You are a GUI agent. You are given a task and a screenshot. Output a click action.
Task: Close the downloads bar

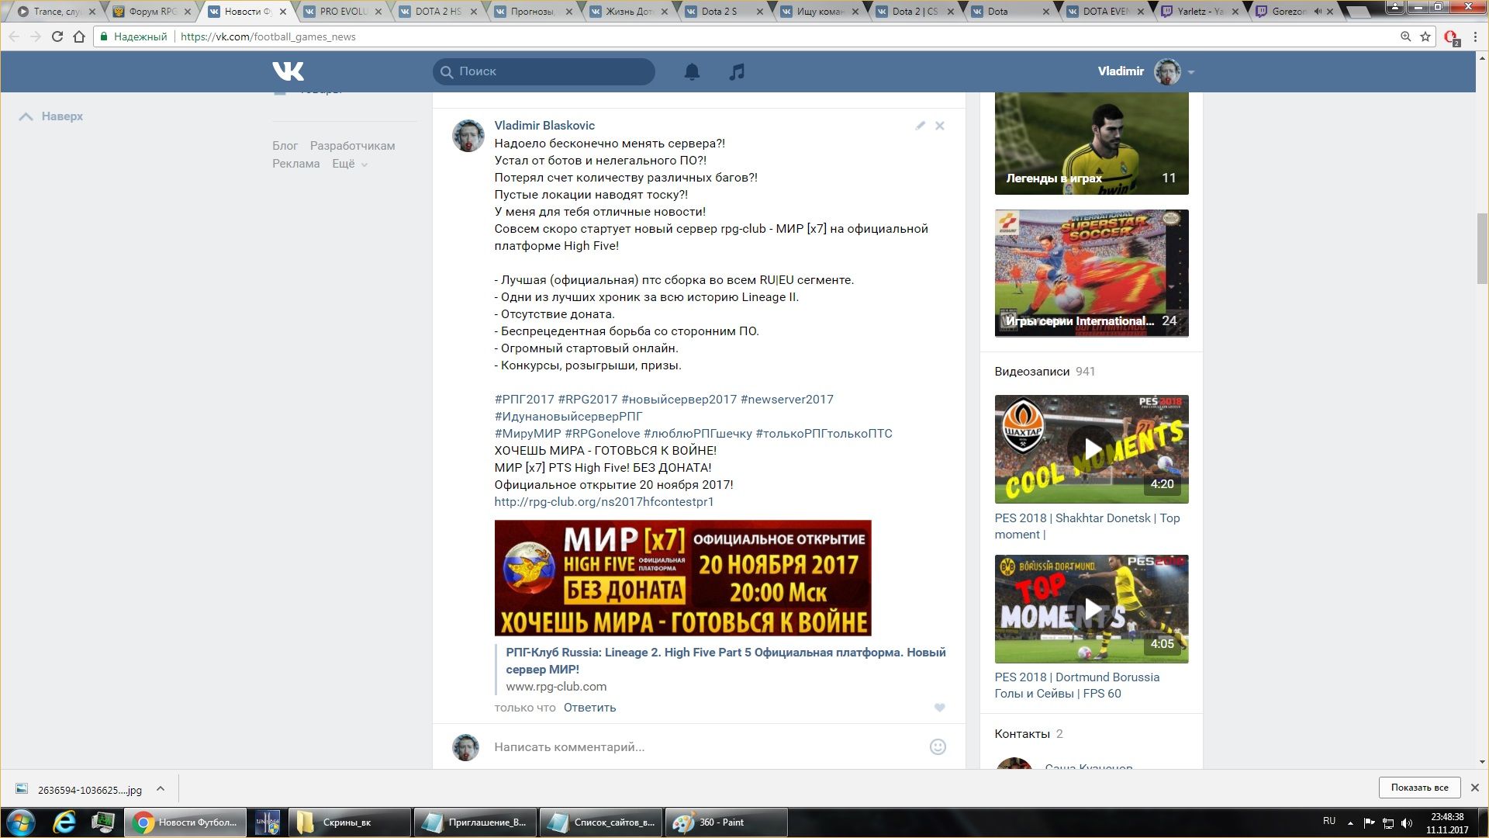(1474, 788)
